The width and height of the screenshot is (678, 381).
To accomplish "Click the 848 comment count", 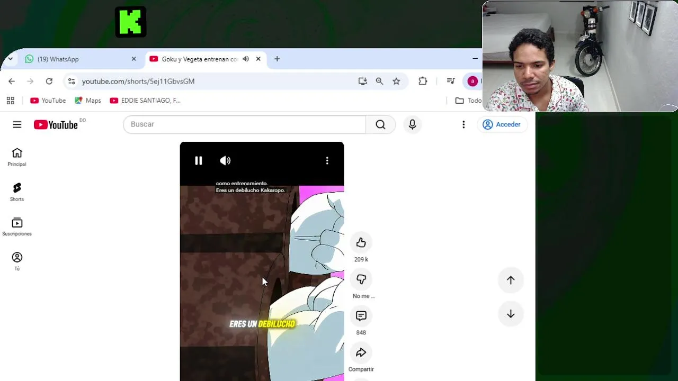I will pos(361,332).
